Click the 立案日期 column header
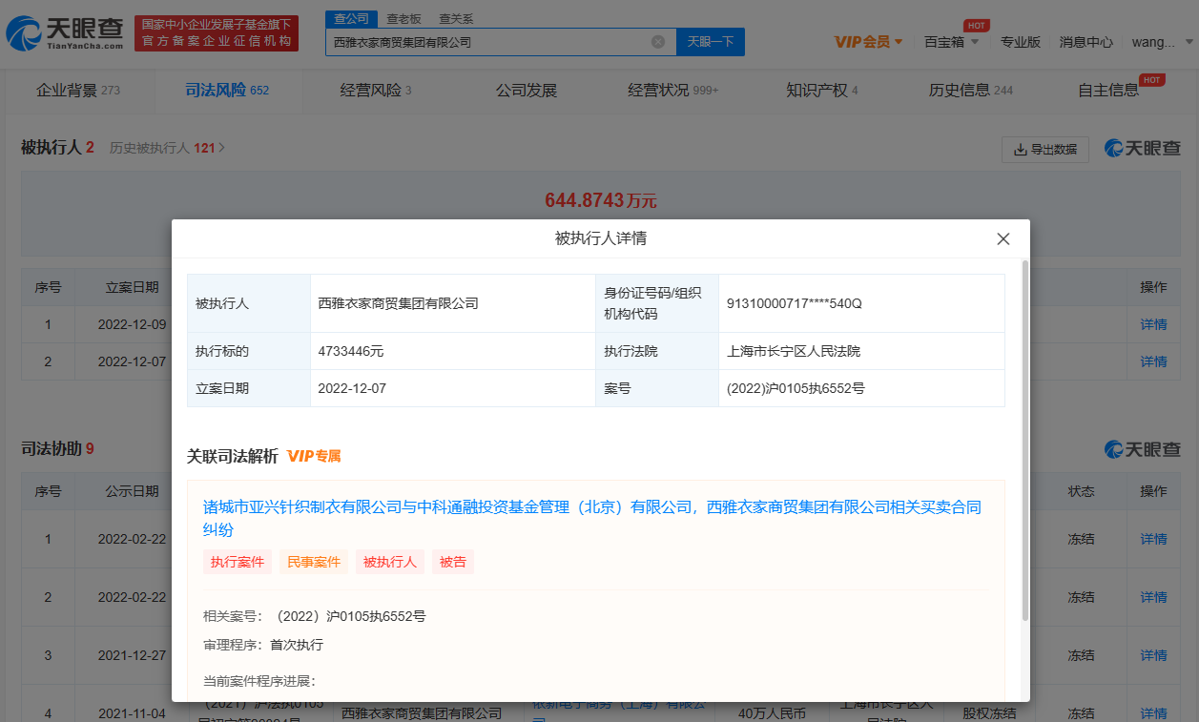This screenshot has width=1199, height=722. point(133,286)
